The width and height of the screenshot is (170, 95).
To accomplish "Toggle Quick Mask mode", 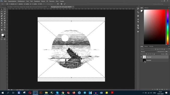I will [2, 39].
